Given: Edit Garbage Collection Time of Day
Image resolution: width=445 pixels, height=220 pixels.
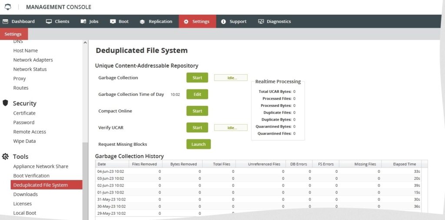Looking at the screenshot, I should [197, 95].
